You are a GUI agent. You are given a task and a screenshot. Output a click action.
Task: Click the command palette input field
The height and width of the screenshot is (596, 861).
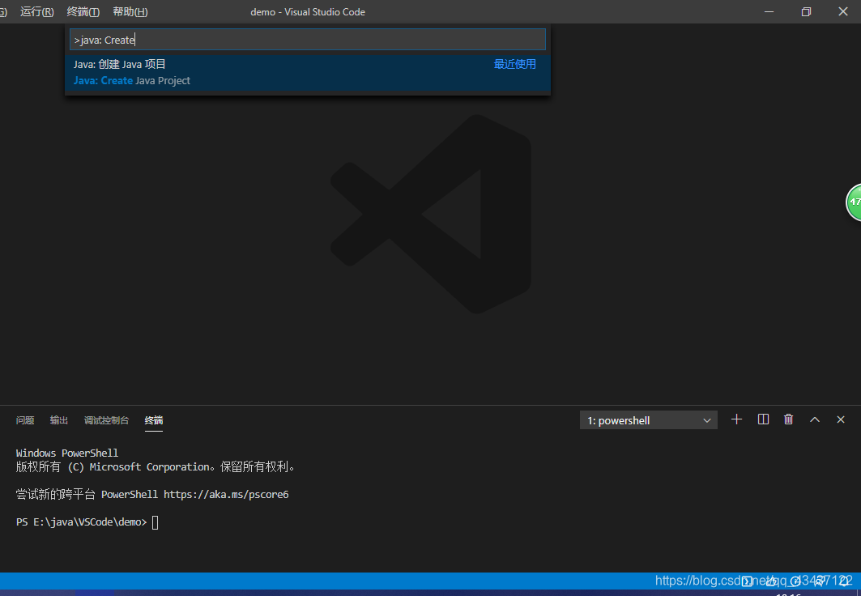308,40
